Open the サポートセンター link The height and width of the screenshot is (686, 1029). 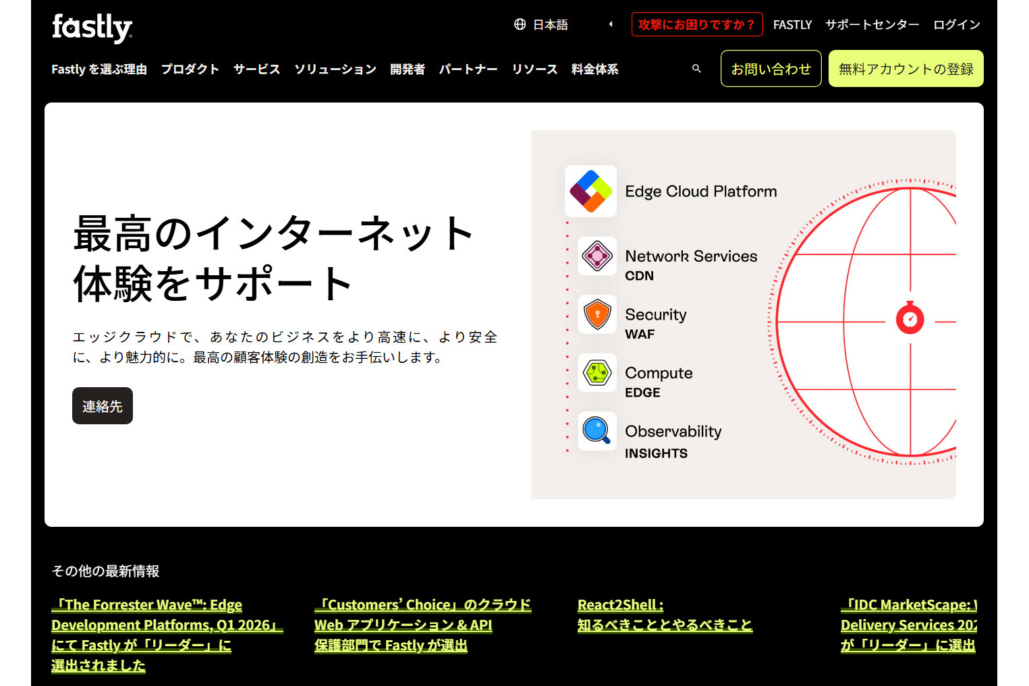click(872, 24)
